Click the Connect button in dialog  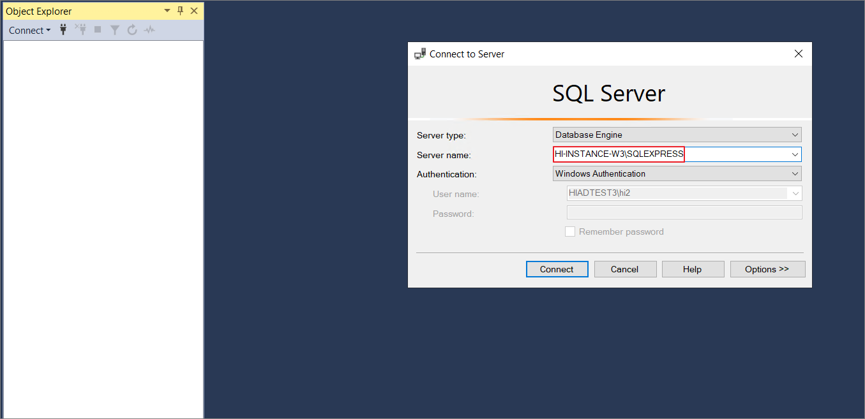(557, 269)
